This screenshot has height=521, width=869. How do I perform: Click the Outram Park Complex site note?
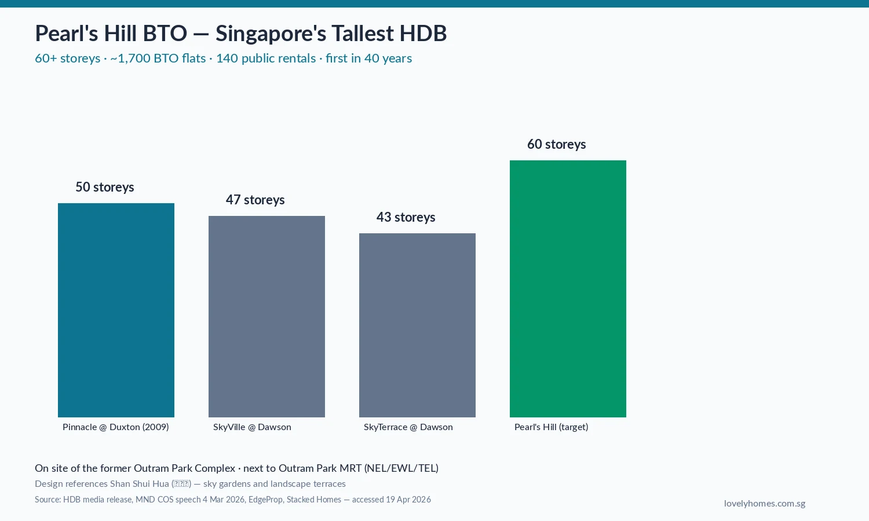pos(236,468)
